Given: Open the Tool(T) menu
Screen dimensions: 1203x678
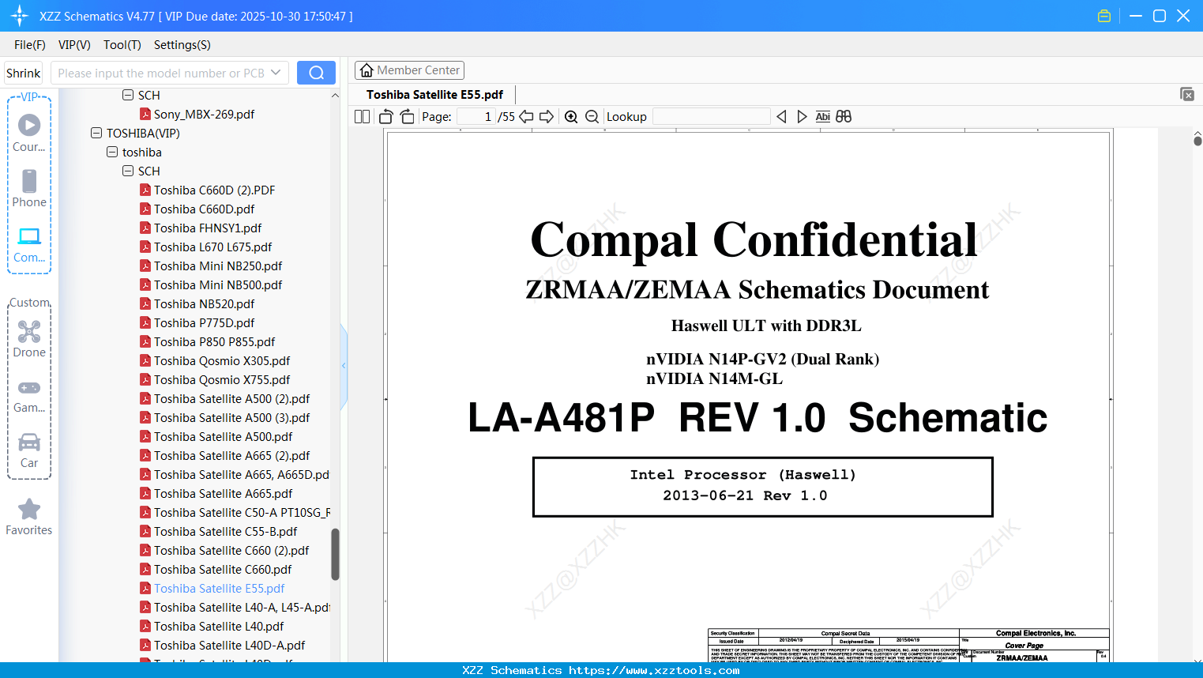Looking at the screenshot, I should (x=122, y=45).
